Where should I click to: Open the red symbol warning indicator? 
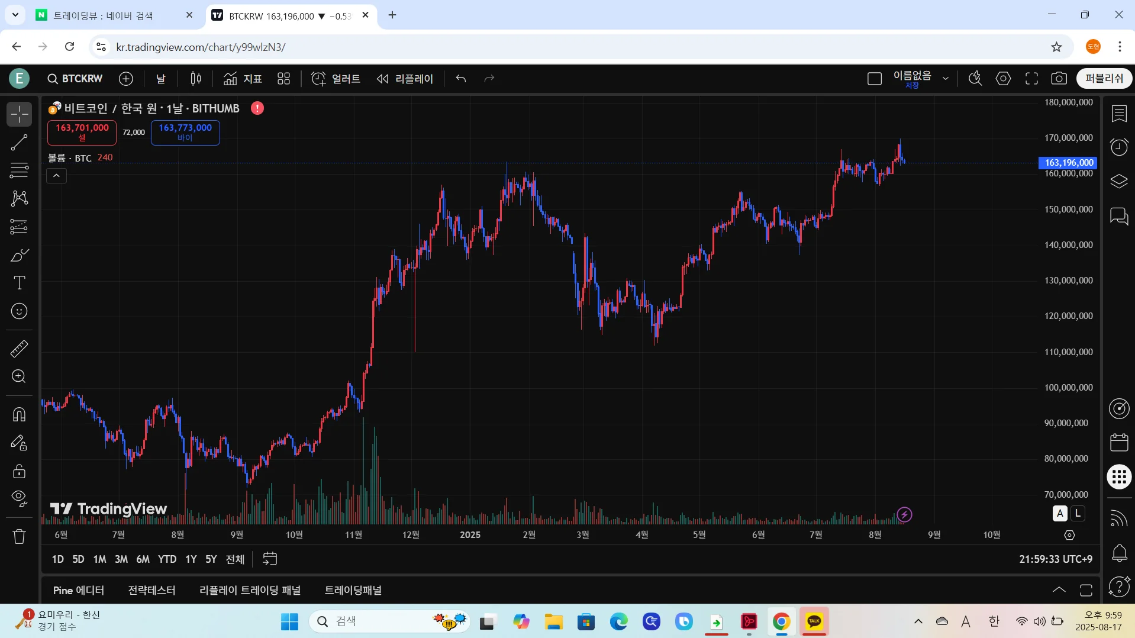coord(257,108)
